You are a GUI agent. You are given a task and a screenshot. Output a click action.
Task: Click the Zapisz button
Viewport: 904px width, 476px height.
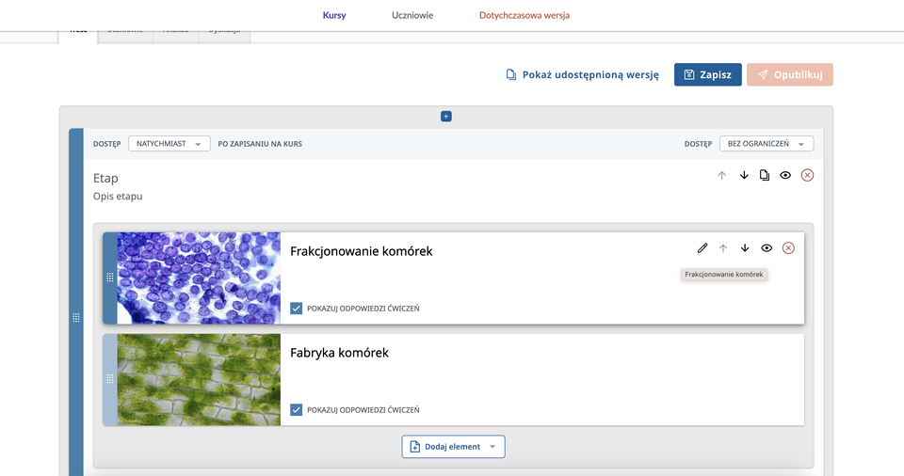tap(707, 75)
